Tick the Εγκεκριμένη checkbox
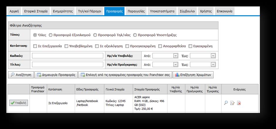This screenshot has width=276, height=129. pyautogui.click(x=190, y=46)
